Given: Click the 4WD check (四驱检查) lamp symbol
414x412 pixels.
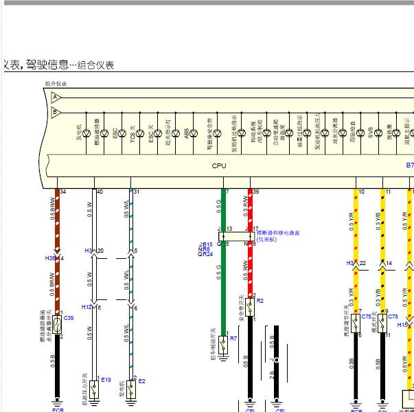Looking at the screenshot, I should [360, 133].
